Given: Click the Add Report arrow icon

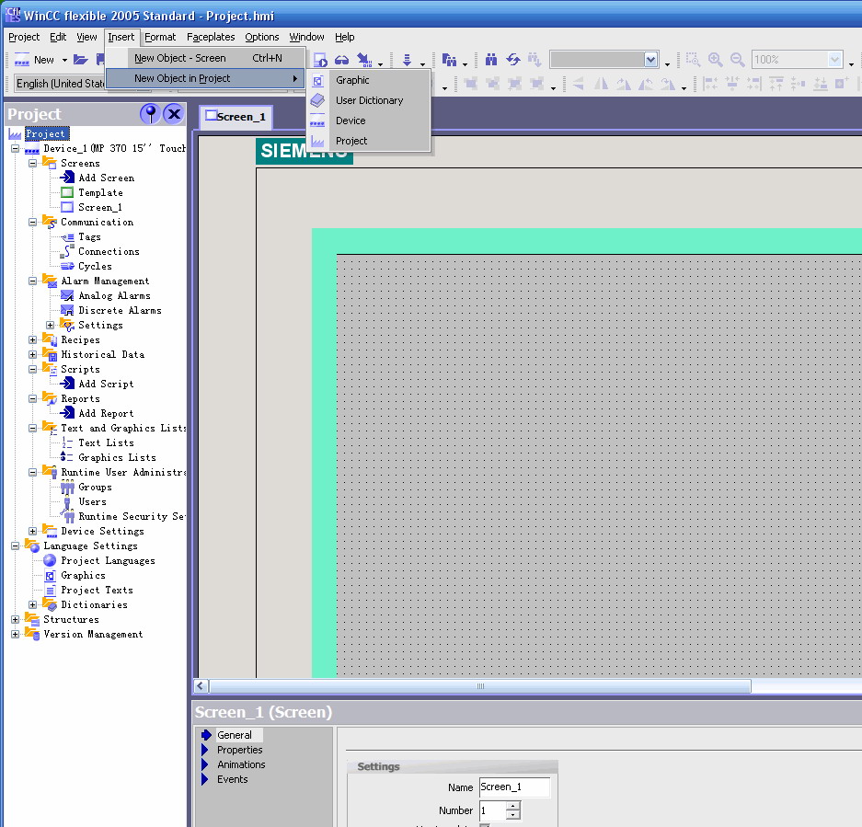Looking at the screenshot, I should click(x=67, y=412).
